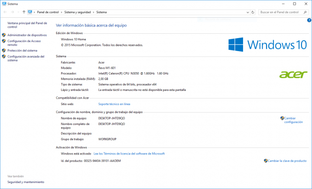Click the Sistema window title icon
This screenshot has height=189, width=312.
tap(4, 4)
